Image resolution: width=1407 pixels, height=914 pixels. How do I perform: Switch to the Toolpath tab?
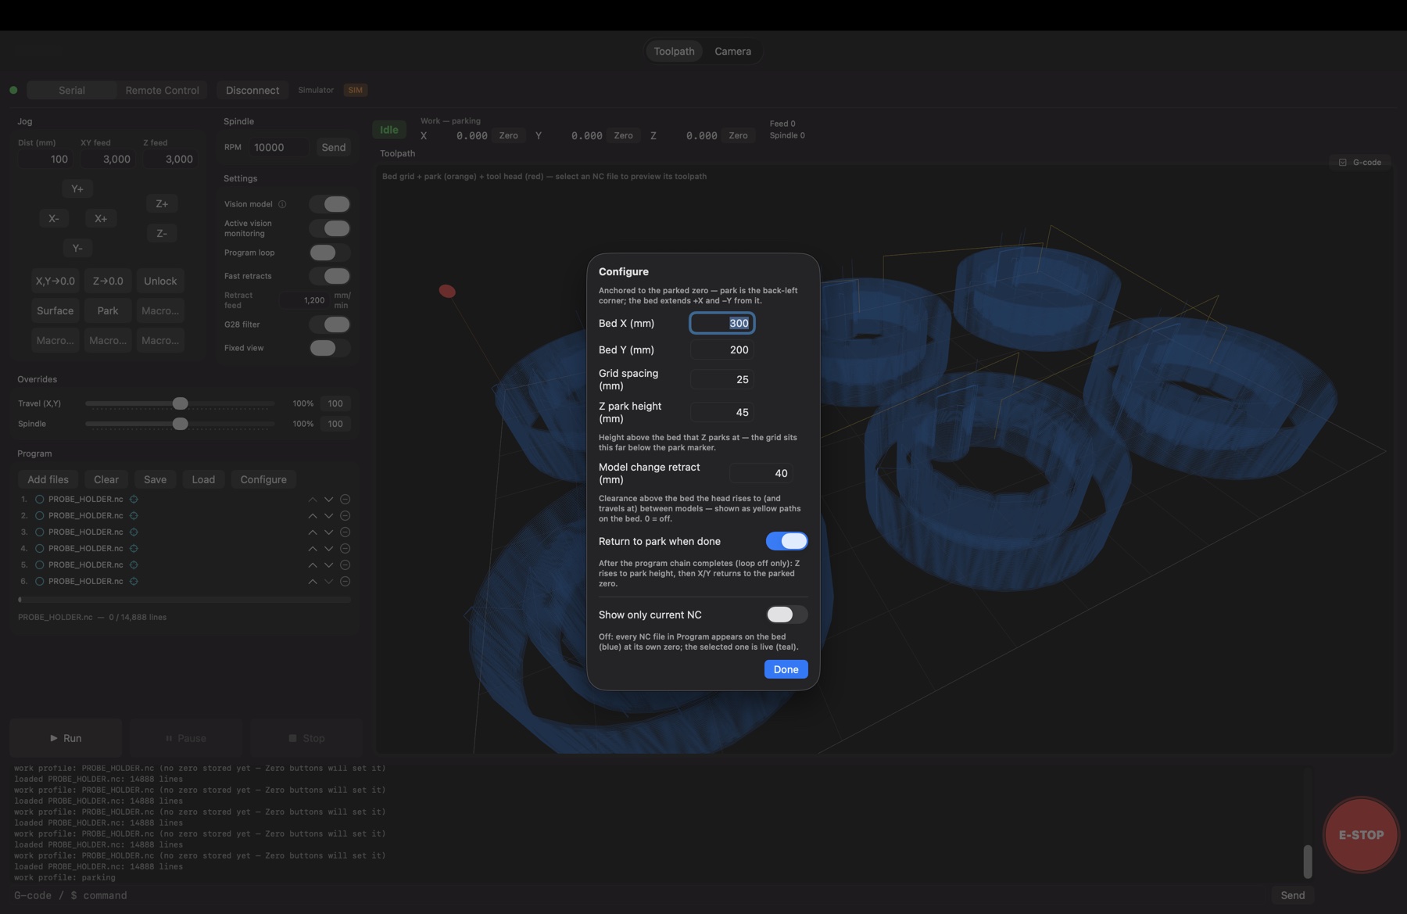click(674, 52)
